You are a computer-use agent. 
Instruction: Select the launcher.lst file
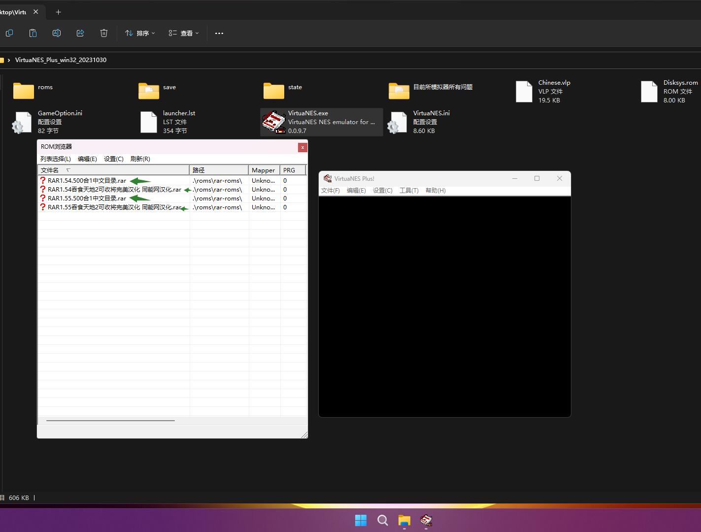[x=167, y=122]
